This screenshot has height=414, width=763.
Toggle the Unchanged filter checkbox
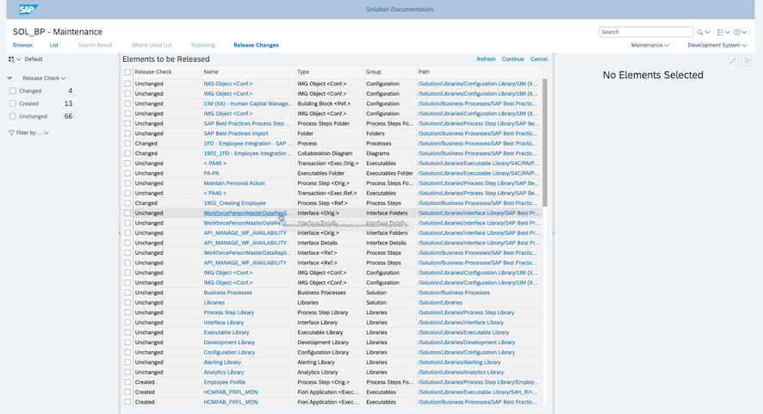(x=13, y=116)
